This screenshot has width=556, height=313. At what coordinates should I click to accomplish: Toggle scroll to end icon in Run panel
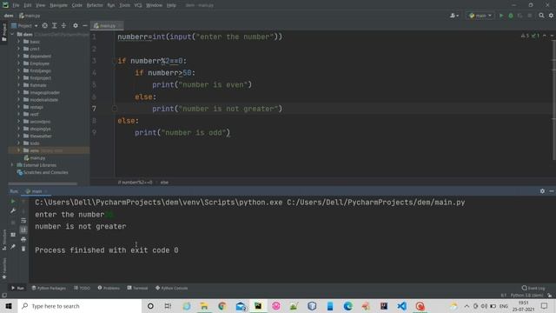click(x=23, y=230)
